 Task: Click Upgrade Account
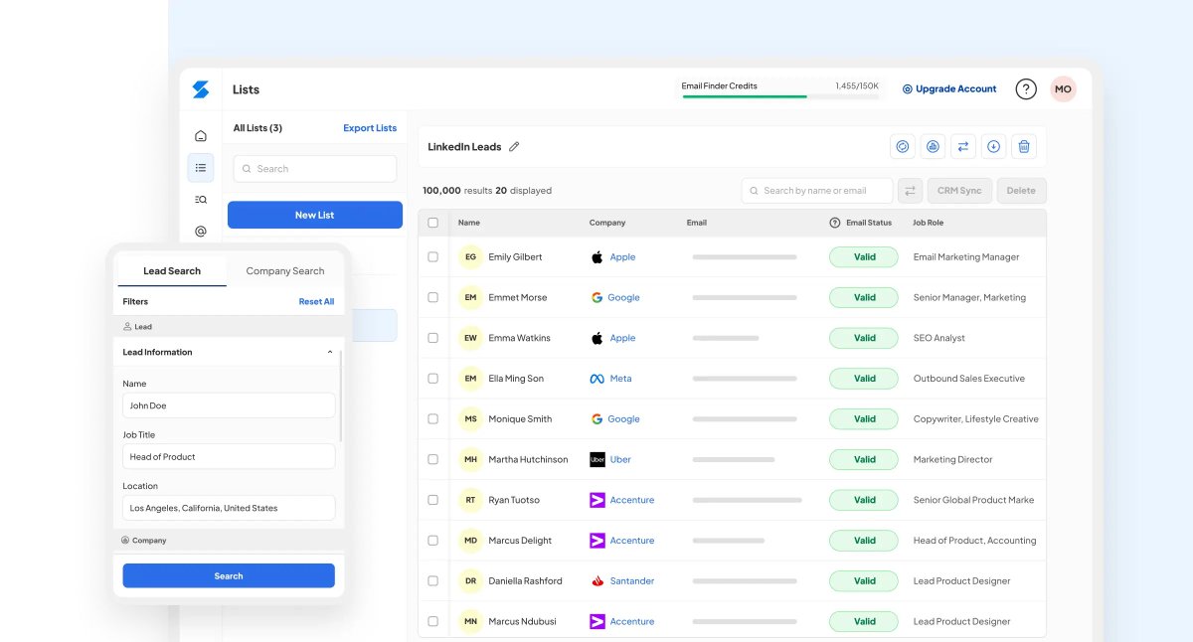pyautogui.click(x=949, y=88)
